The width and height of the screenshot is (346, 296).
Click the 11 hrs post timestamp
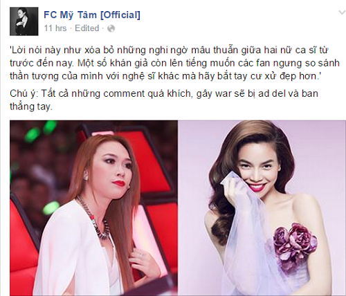tap(55, 28)
